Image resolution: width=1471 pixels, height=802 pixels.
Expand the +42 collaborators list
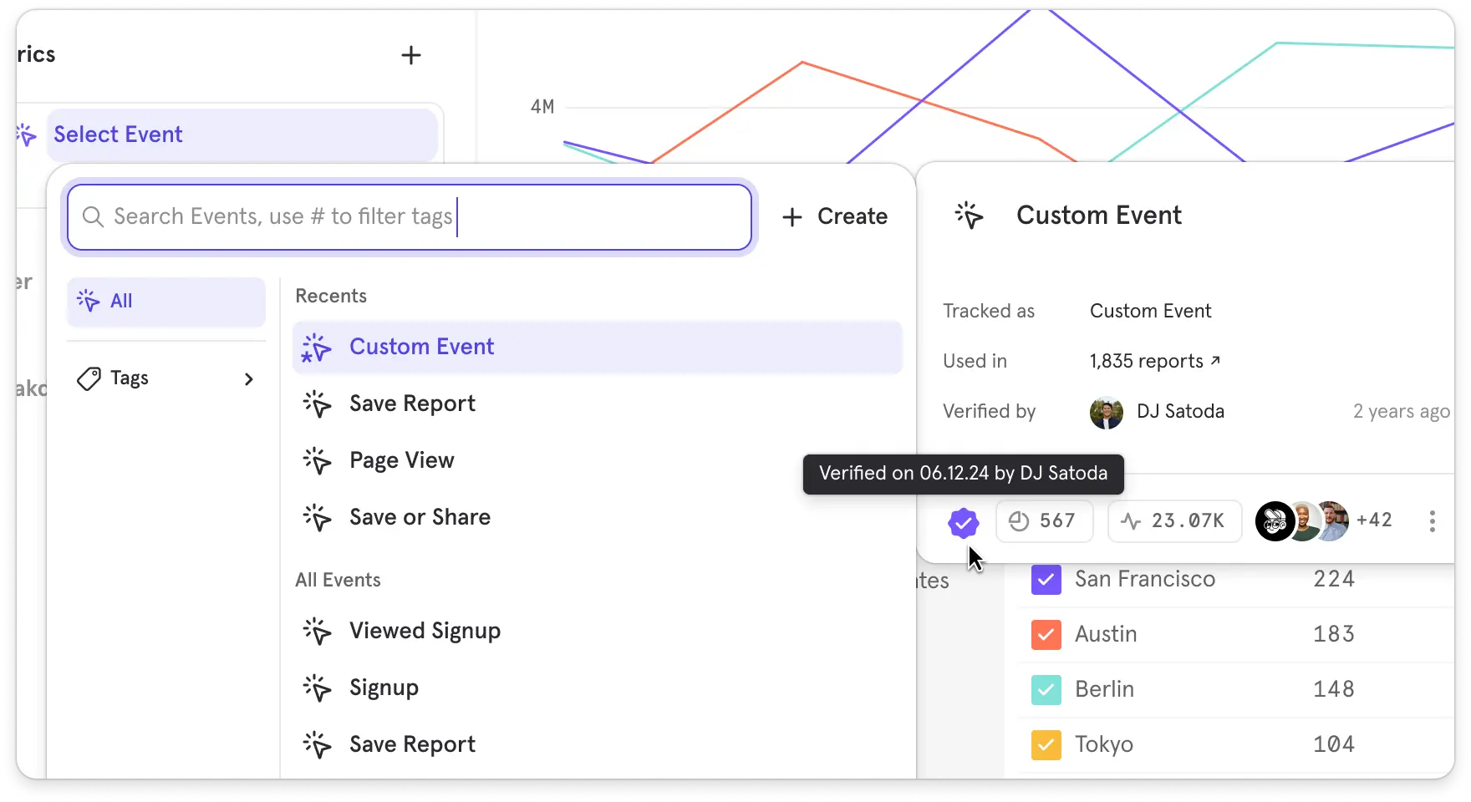[1374, 520]
